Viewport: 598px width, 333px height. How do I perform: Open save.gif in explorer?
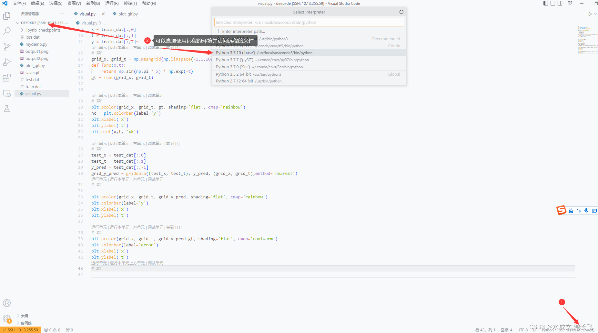tap(42, 72)
